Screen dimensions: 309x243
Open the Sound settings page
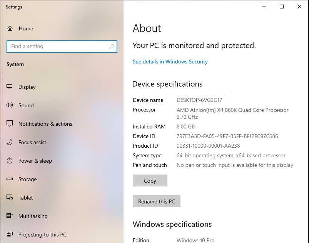point(26,105)
